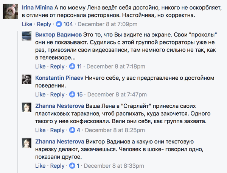Screen dimensions: 227x173
Task: Open Zhanna Nesterova's name on Старлайт comment
Action: (x=60, y=105)
